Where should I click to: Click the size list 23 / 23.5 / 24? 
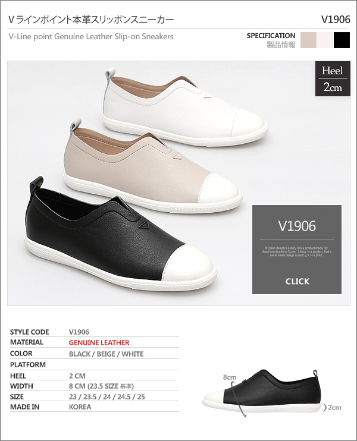pos(107,397)
